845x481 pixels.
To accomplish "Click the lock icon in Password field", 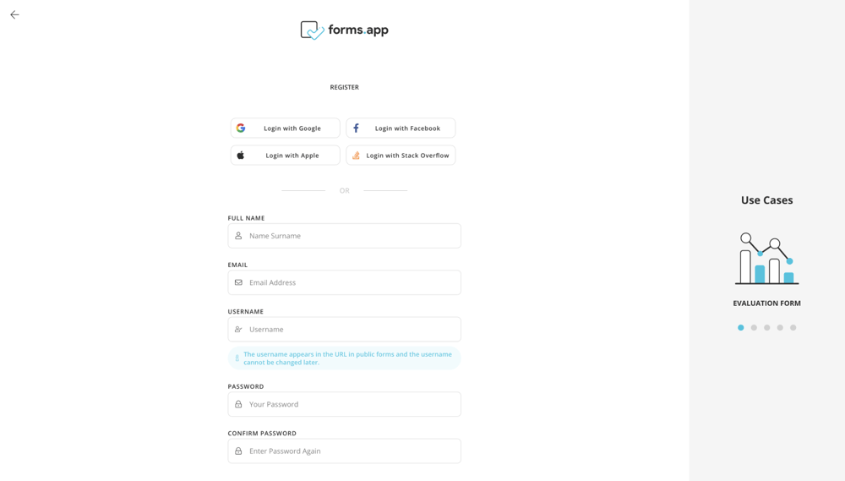I will 238,404.
